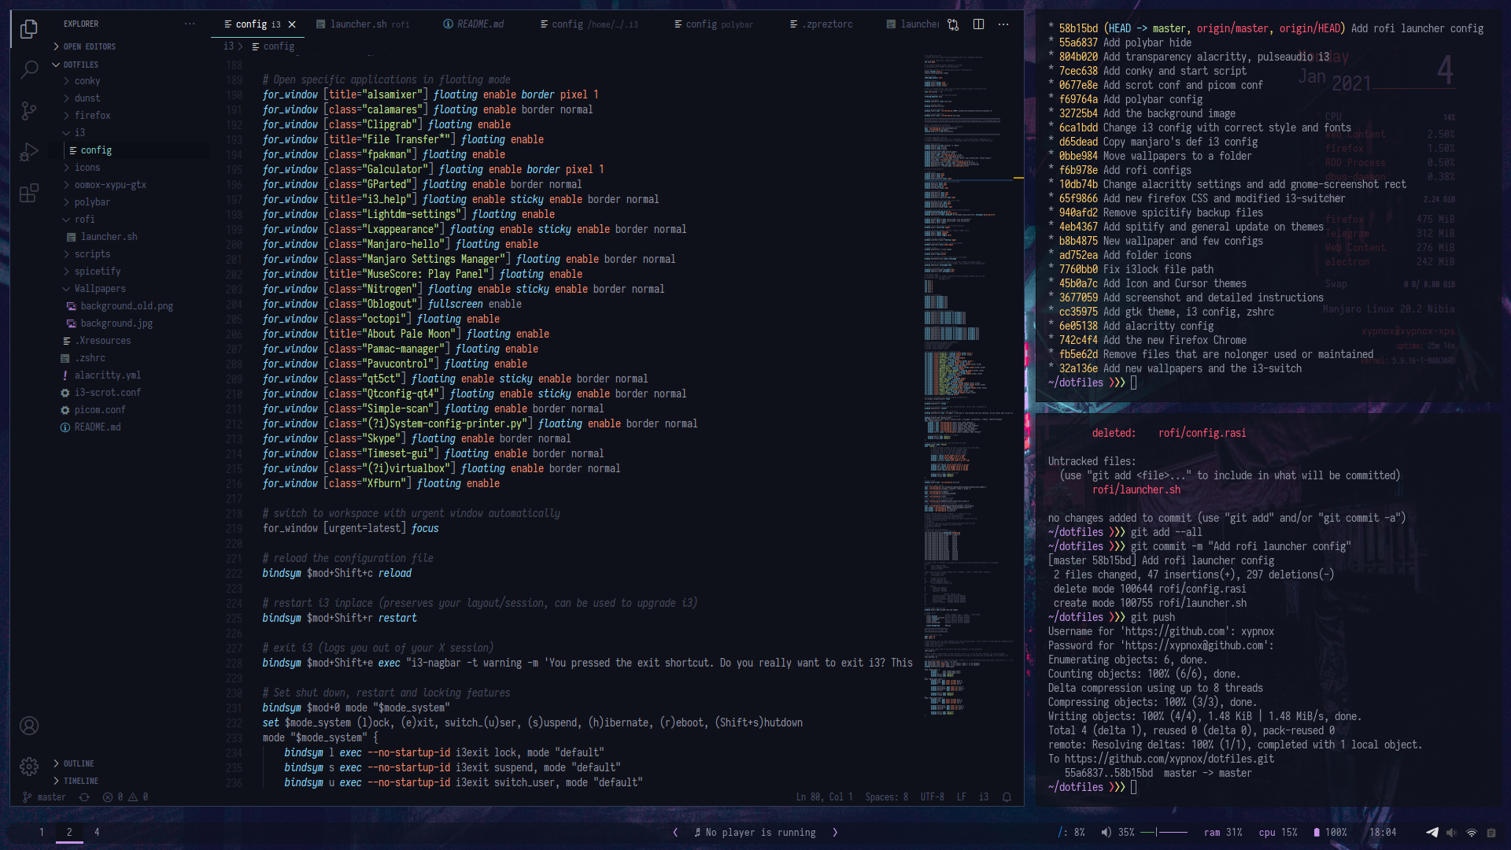Click the Spaces: 8 indentation setting
Image resolution: width=1511 pixels, height=850 pixels.
[886, 797]
